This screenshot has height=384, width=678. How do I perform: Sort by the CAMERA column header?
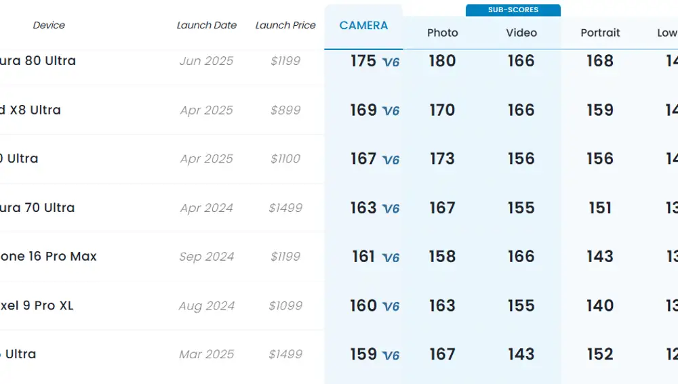point(363,26)
